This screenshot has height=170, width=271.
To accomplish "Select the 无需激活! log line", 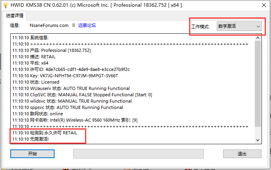I will click(x=30, y=139).
